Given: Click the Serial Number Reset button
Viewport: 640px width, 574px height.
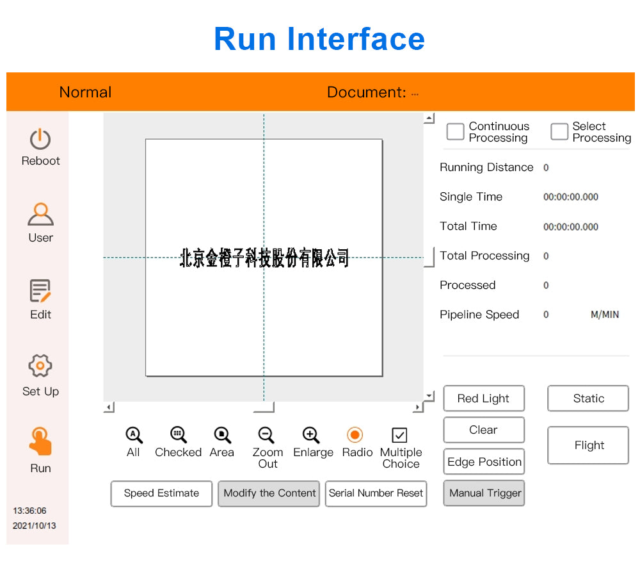Looking at the screenshot, I should (x=376, y=493).
